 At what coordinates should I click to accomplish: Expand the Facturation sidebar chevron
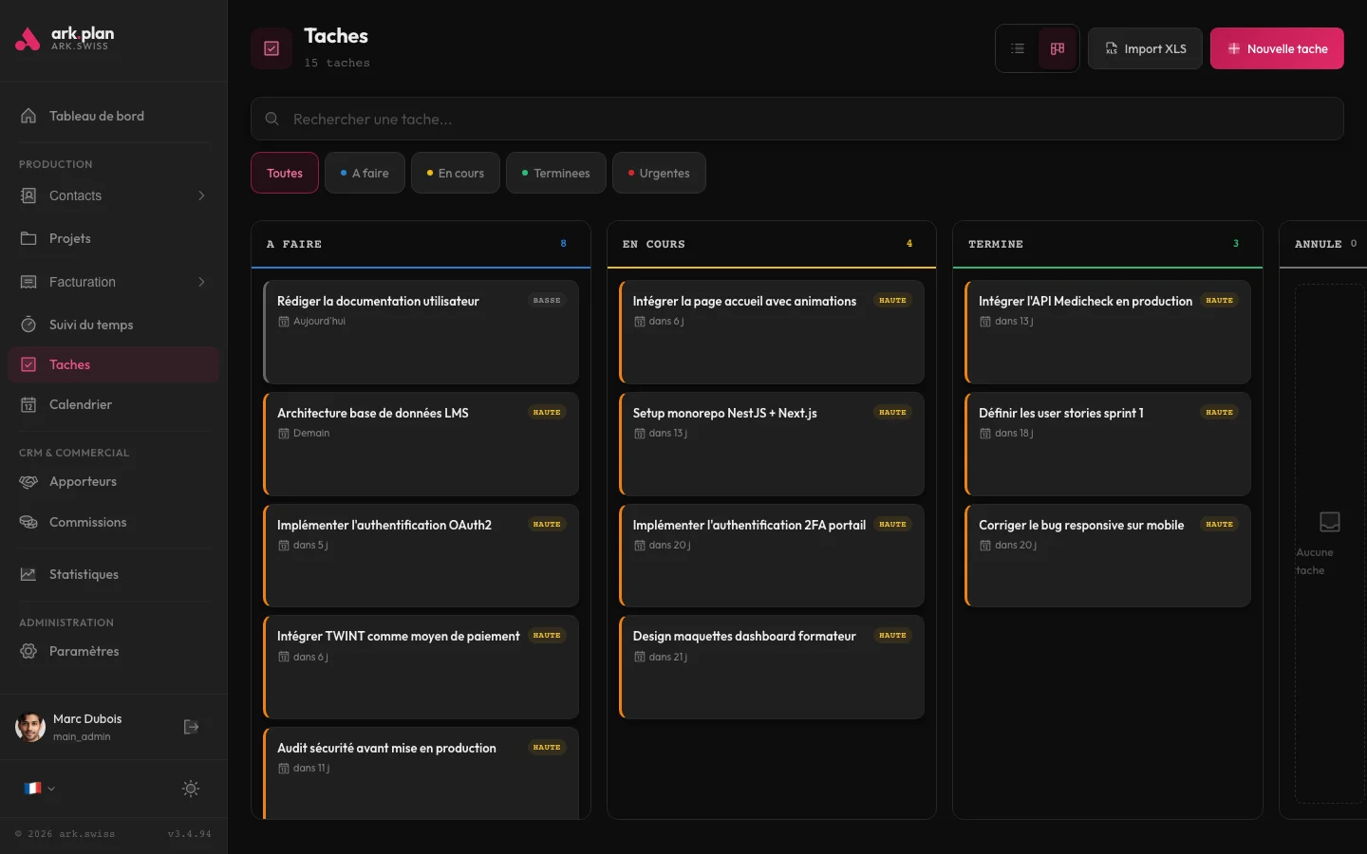coord(201,282)
